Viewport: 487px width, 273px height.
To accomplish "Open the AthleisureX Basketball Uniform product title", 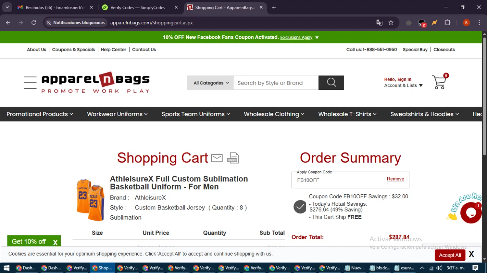I will [x=179, y=183].
